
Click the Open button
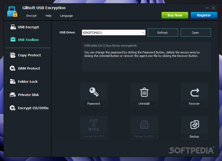pyautogui.click(x=196, y=33)
